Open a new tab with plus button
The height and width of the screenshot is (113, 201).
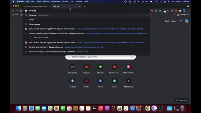[84, 6]
